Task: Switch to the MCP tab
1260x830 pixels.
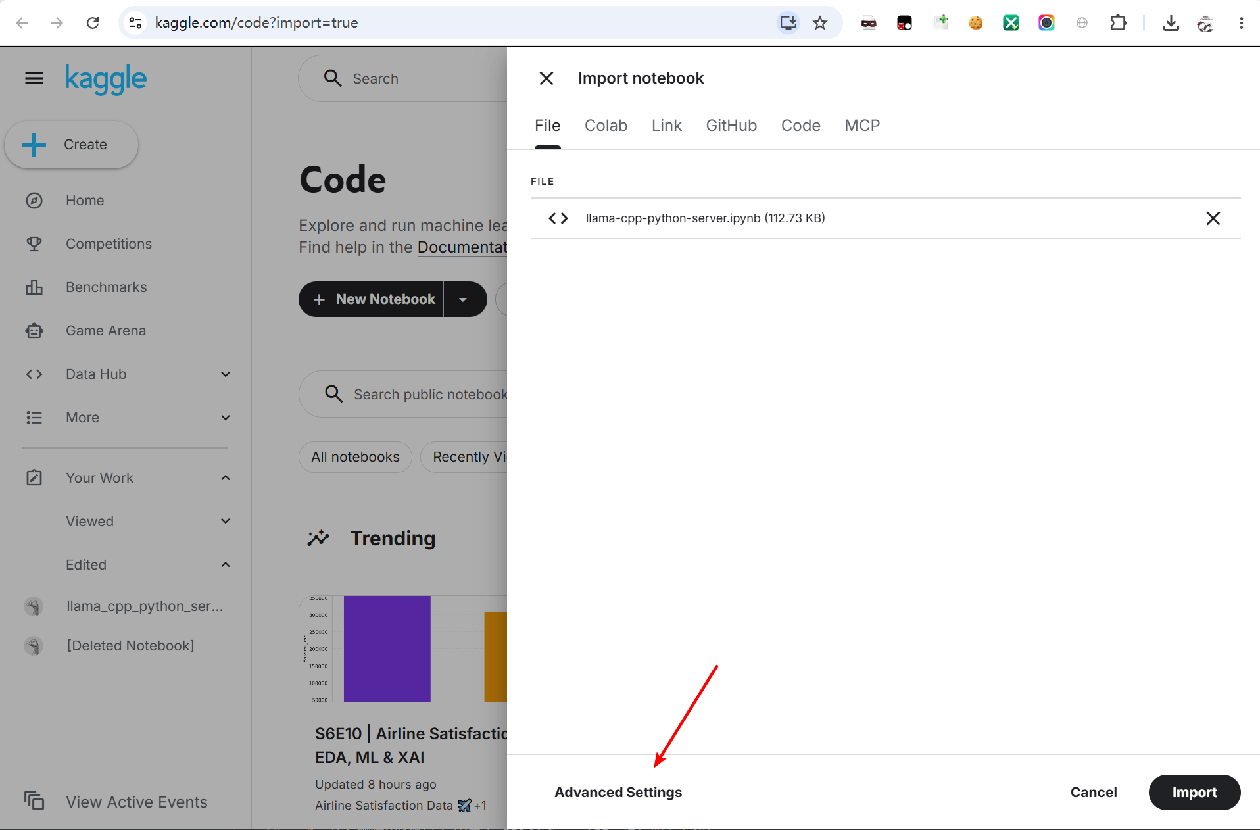Action: coord(862,126)
